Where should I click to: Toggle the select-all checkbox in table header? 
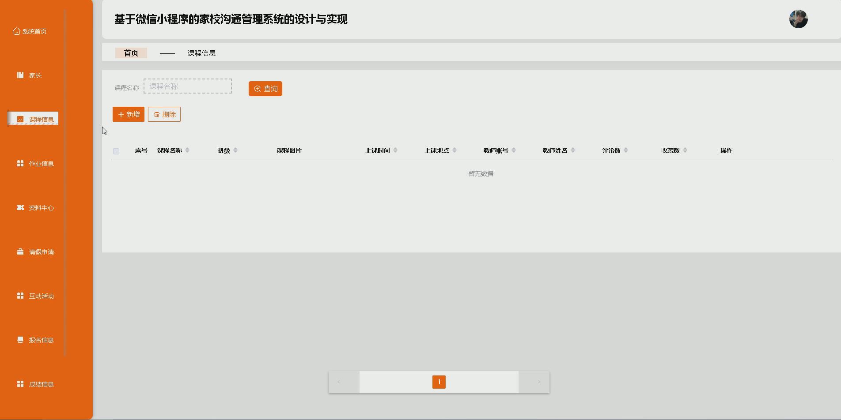[116, 151]
